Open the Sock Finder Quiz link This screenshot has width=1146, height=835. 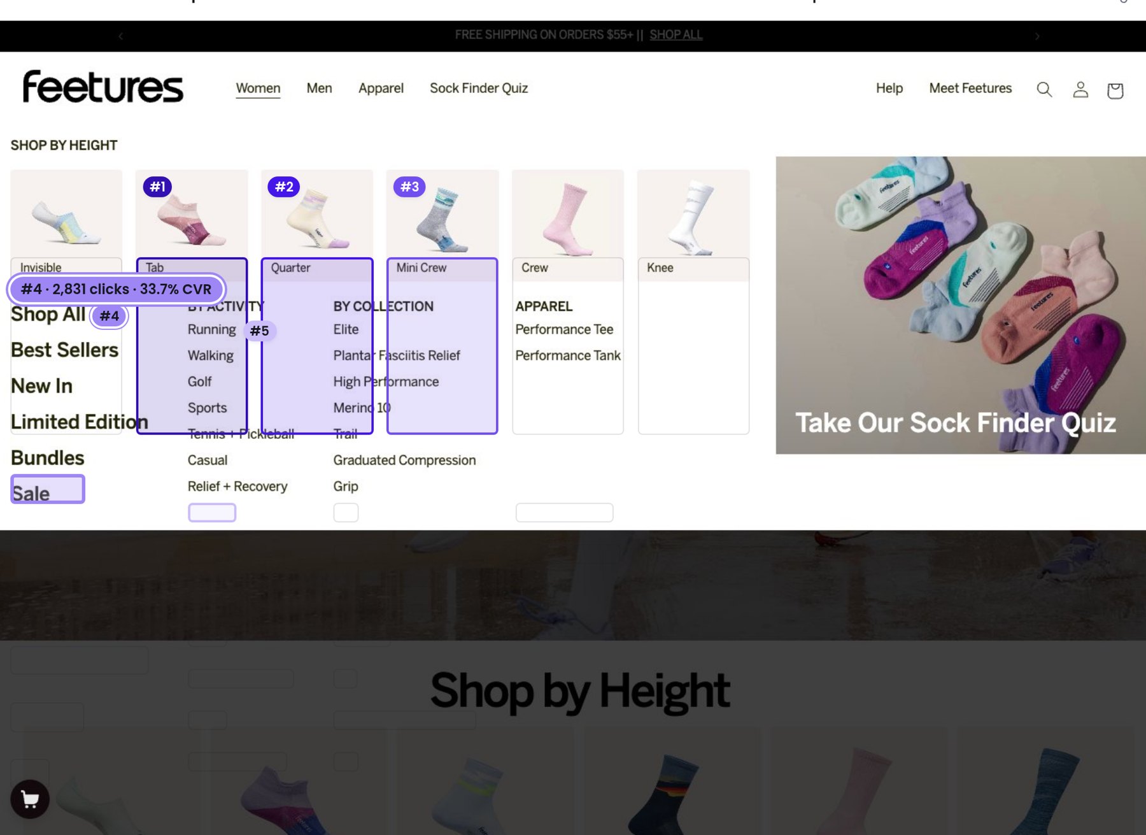479,89
